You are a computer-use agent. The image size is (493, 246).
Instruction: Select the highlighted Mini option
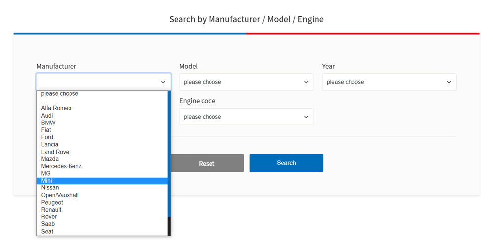click(102, 181)
